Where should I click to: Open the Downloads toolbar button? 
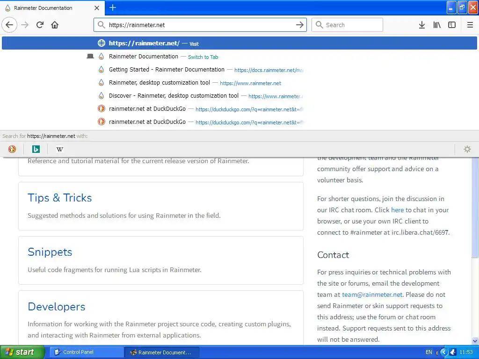pyautogui.click(x=422, y=25)
